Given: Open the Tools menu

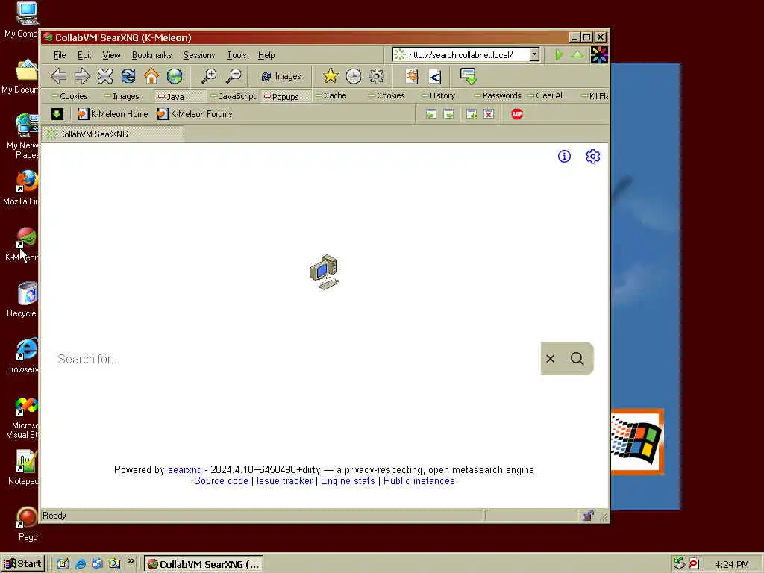Looking at the screenshot, I should click(x=237, y=55).
